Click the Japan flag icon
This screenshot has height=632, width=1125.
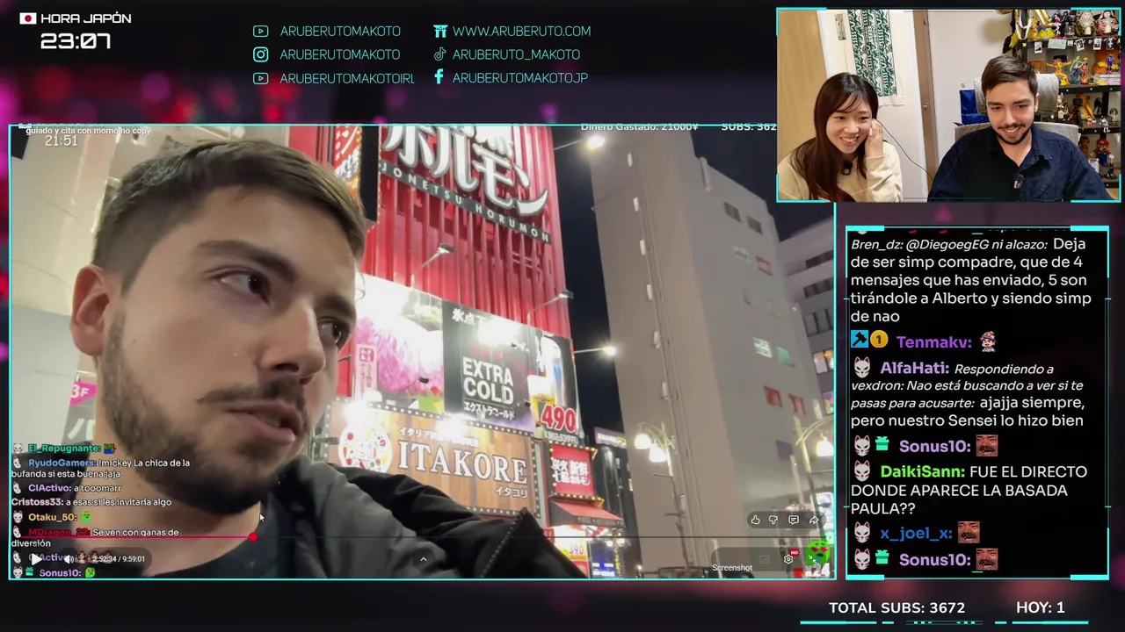tap(28, 18)
